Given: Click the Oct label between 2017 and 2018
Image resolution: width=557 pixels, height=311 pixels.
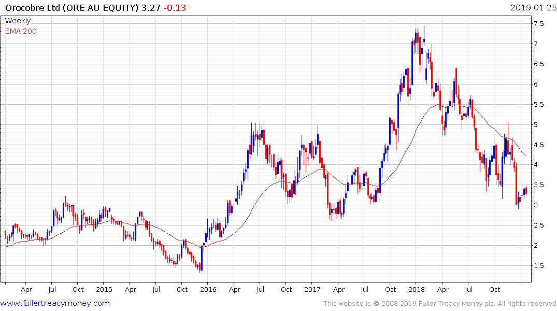Looking at the screenshot, I should 390,289.
